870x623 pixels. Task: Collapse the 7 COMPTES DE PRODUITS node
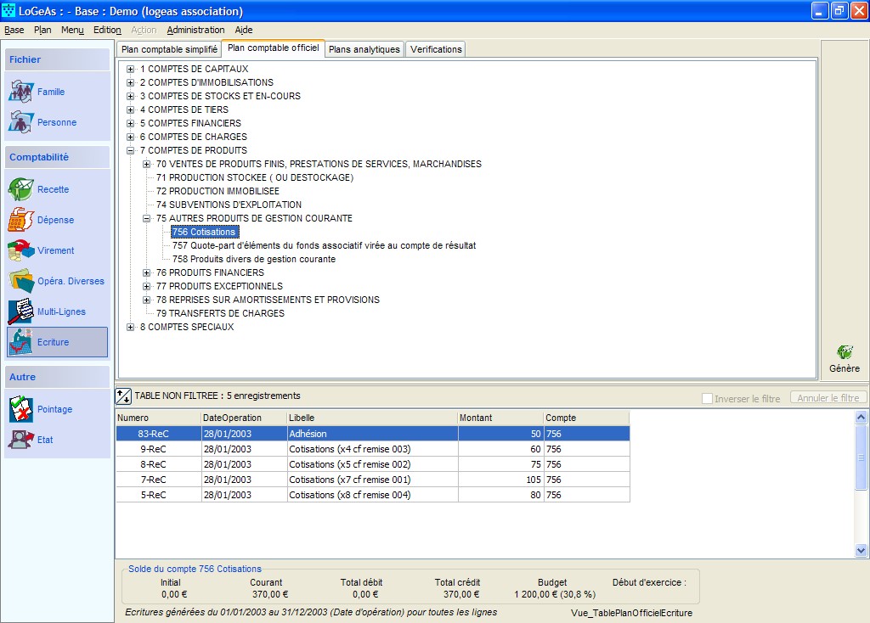point(131,150)
